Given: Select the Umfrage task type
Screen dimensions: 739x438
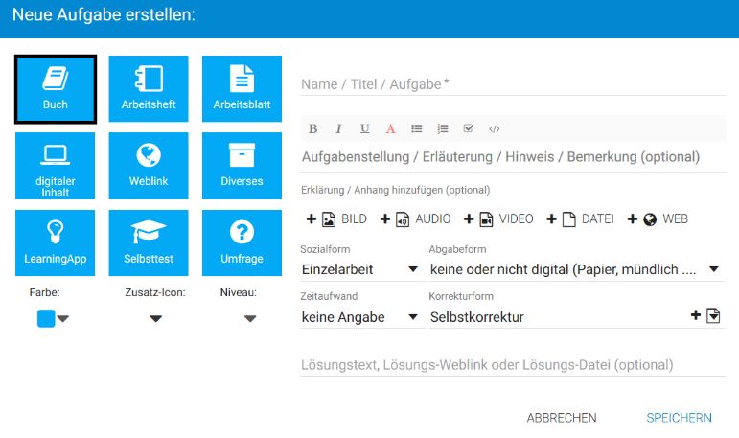Looking at the screenshot, I should point(242,242).
